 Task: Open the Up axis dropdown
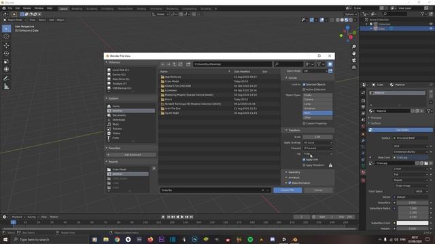(317, 154)
